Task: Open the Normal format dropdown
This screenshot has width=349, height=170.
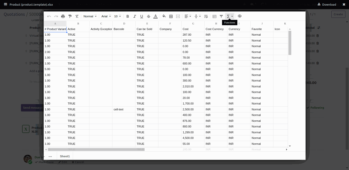Action: pos(90,16)
